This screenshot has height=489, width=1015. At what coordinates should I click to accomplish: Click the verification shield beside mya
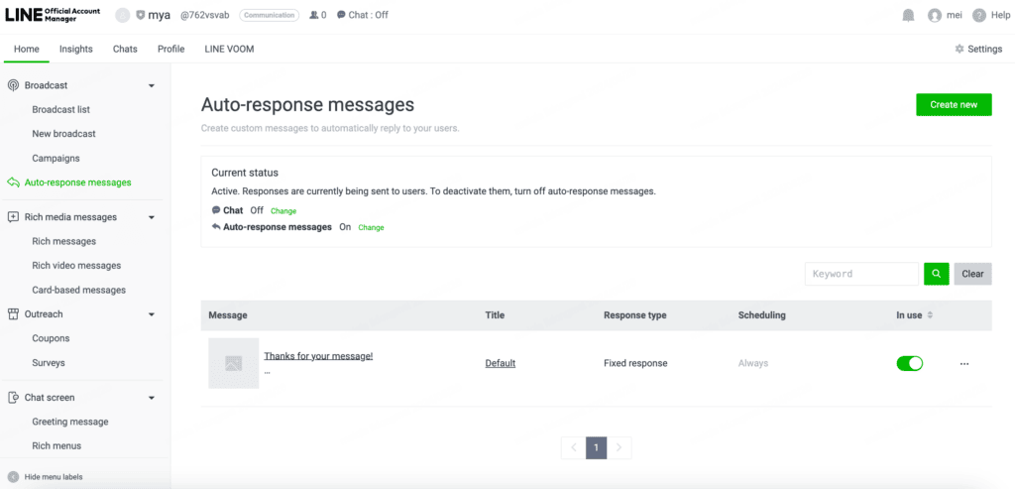[141, 15]
